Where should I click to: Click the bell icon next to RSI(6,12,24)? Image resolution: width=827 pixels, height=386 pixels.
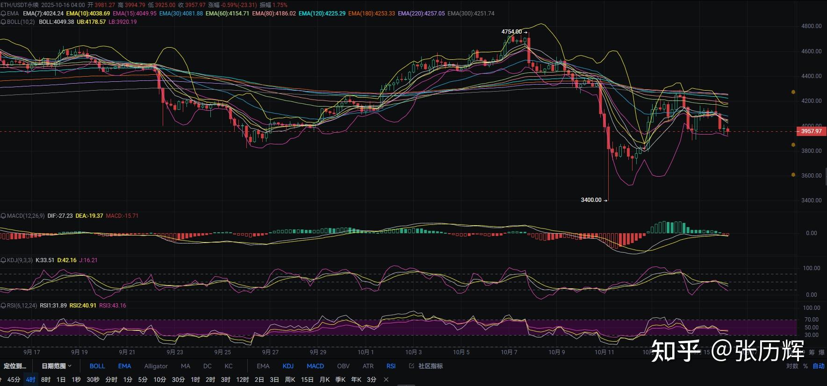pyautogui.click(x=3, y=306)
